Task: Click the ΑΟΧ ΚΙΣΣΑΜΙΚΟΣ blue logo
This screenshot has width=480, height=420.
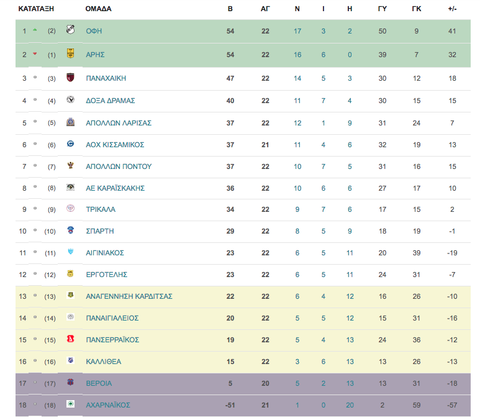Action: [70, 144]
